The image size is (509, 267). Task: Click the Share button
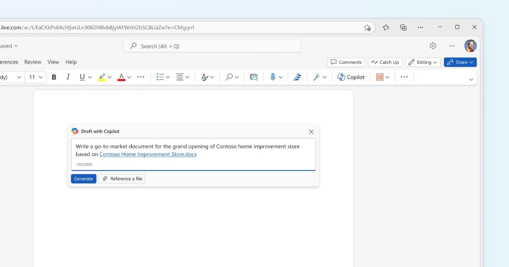(460, 62)
